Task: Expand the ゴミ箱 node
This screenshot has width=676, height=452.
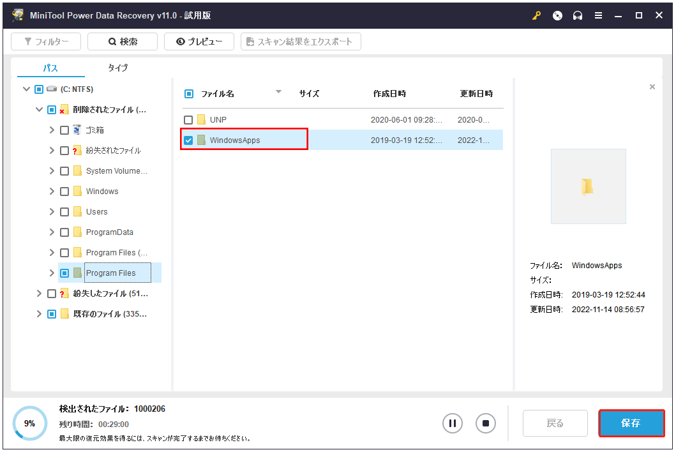Action: (52, 130)
